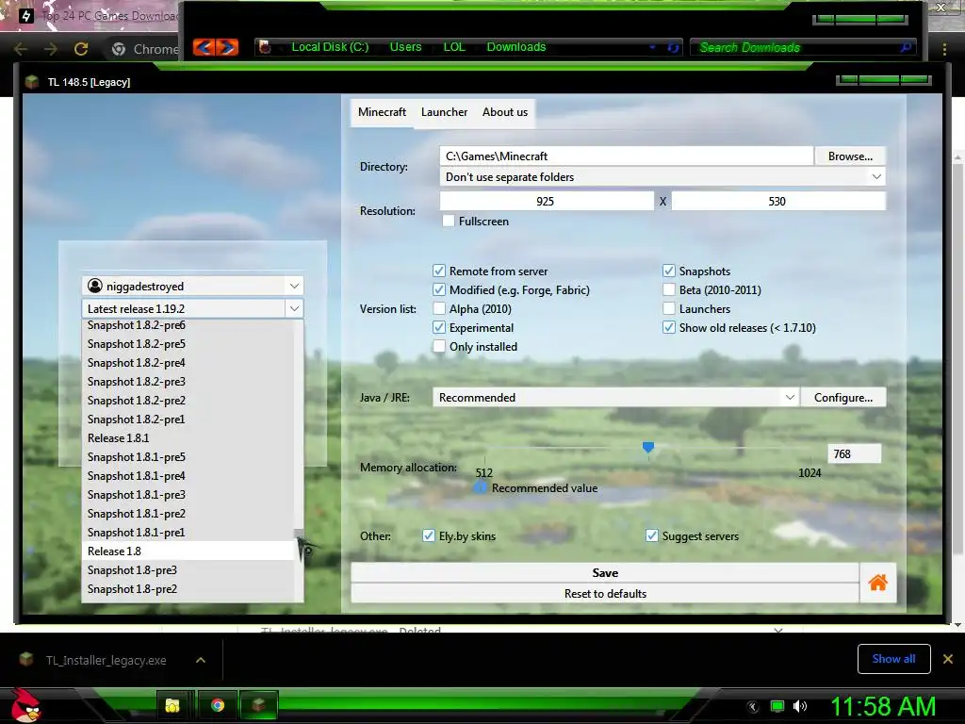The image size is (965, 724).
Task: Click the resolution height field 530
Action: click(778, 201)
